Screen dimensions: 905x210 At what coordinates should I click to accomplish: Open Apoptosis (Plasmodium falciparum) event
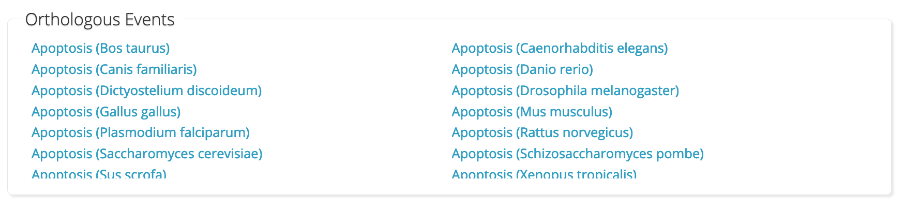140,132
